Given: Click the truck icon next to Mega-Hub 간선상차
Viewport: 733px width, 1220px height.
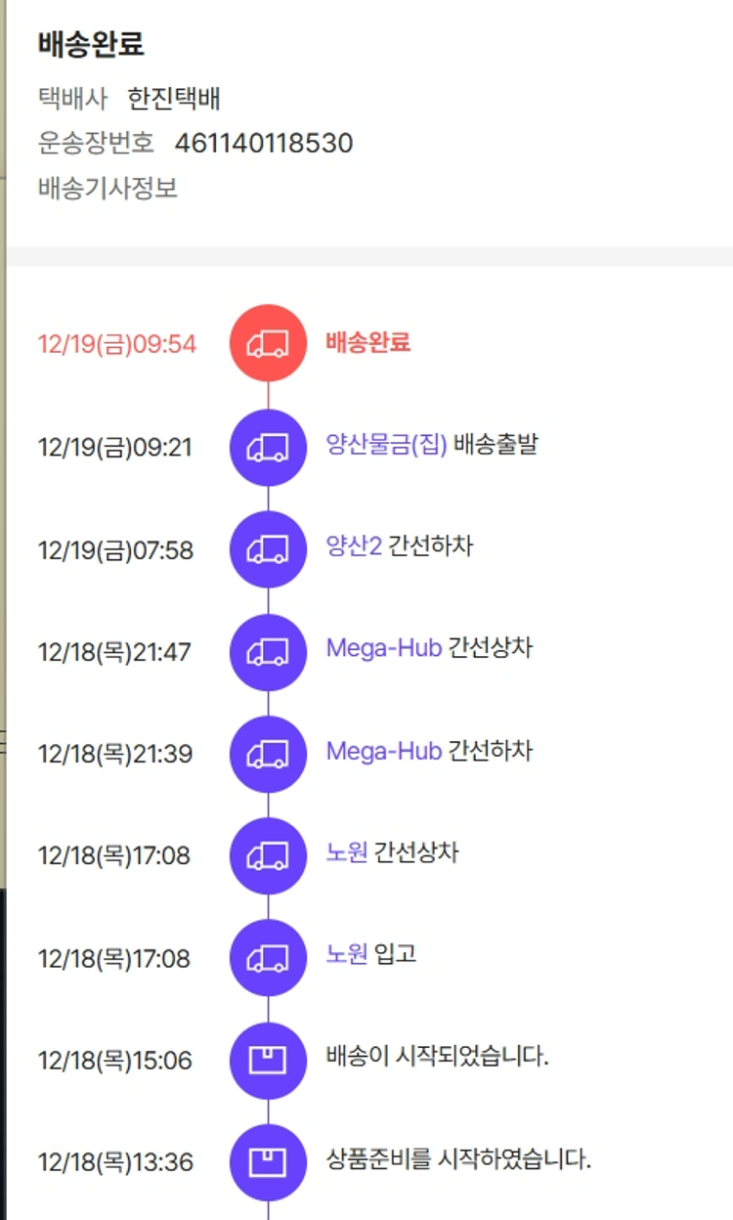Looking at the screenshot, I should [268, 651].
